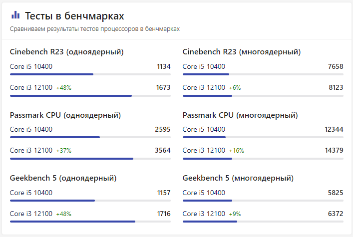This screenshot has height=237, width=353.
Task: Click the Passmark CPU (одноядерный) heading
Action: pos(65,115)
